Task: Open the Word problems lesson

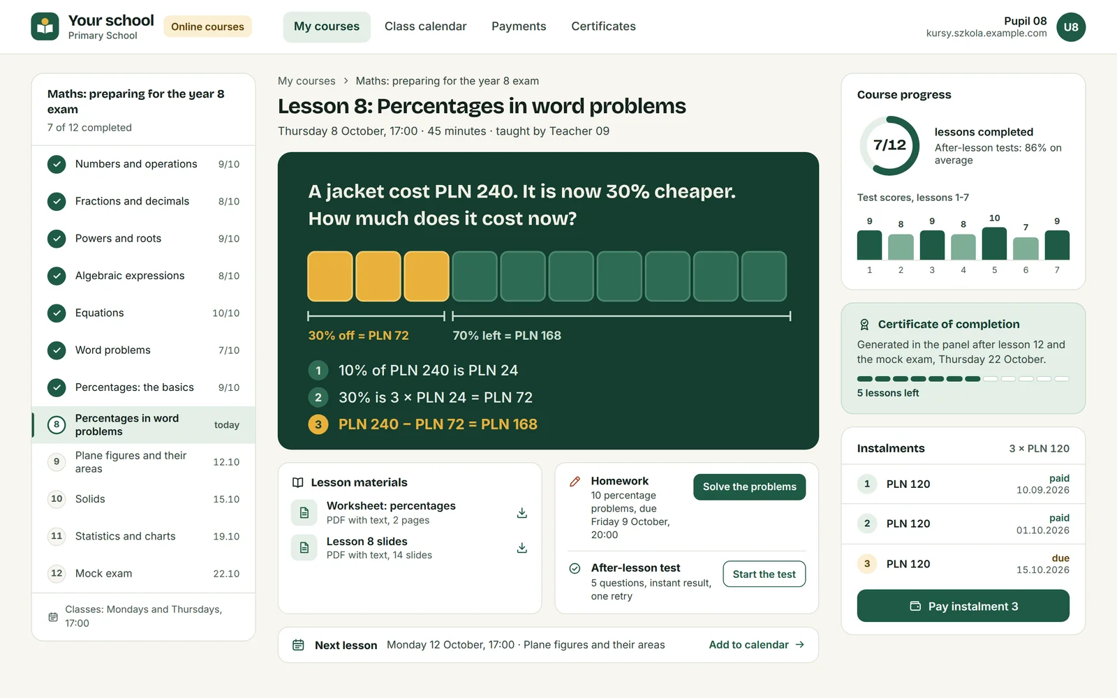Action: click(143, 350)
